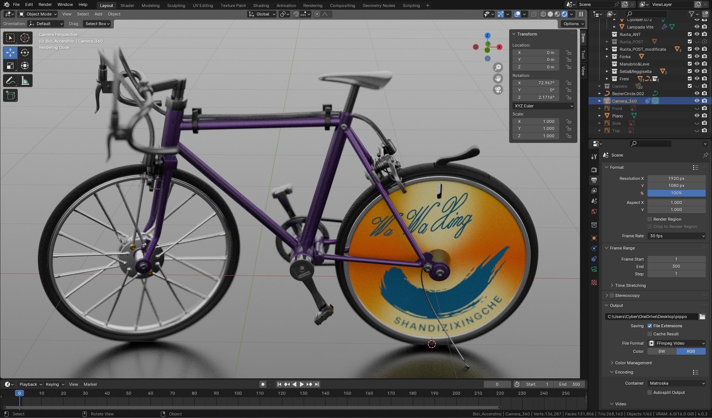Select the Add Cube tool

click(x=10, y=96)
